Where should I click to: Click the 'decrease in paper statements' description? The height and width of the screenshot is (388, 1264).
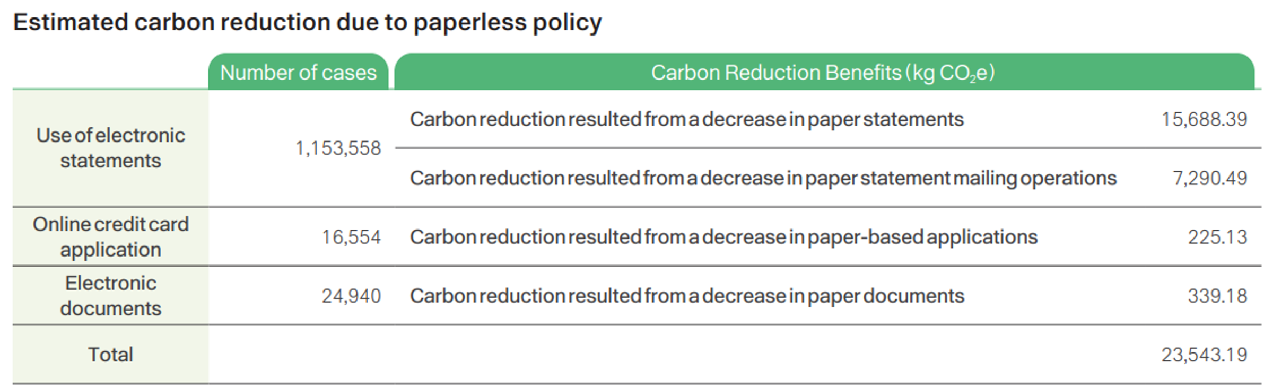point(686,119)
